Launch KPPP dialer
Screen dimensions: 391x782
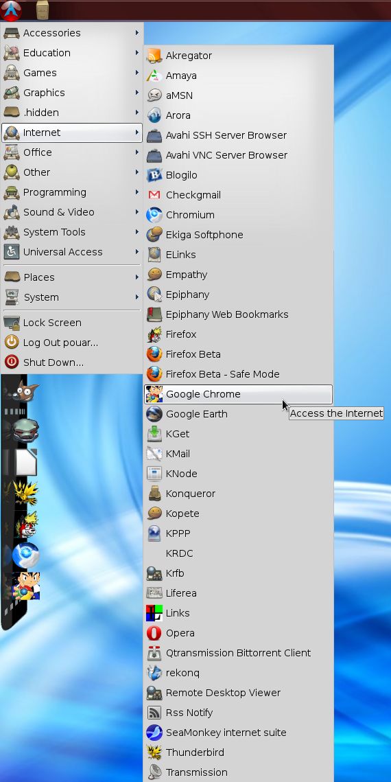tap(238, 533)
